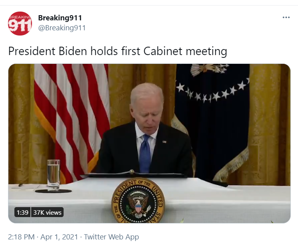Click the 1:39 duration badge
The height and width of the screenshot is (249, 298).
coord(22,212)
